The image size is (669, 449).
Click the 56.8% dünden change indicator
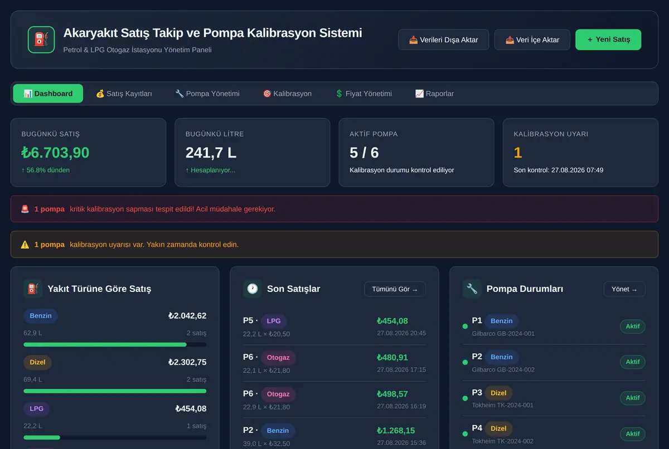[x=46, y=170]
